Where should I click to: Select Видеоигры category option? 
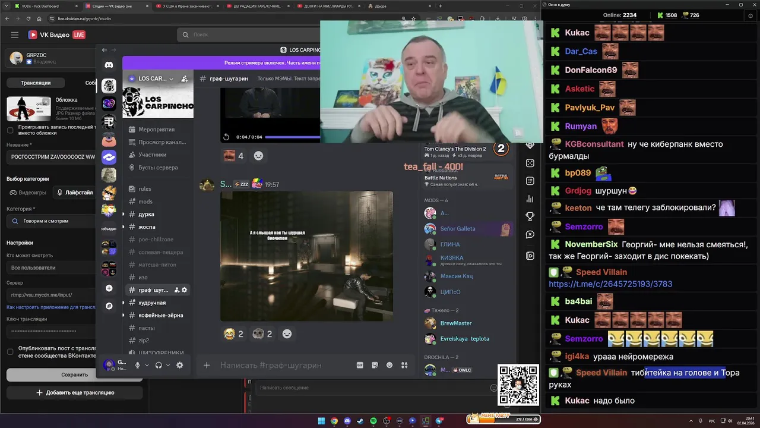point(28,193)
